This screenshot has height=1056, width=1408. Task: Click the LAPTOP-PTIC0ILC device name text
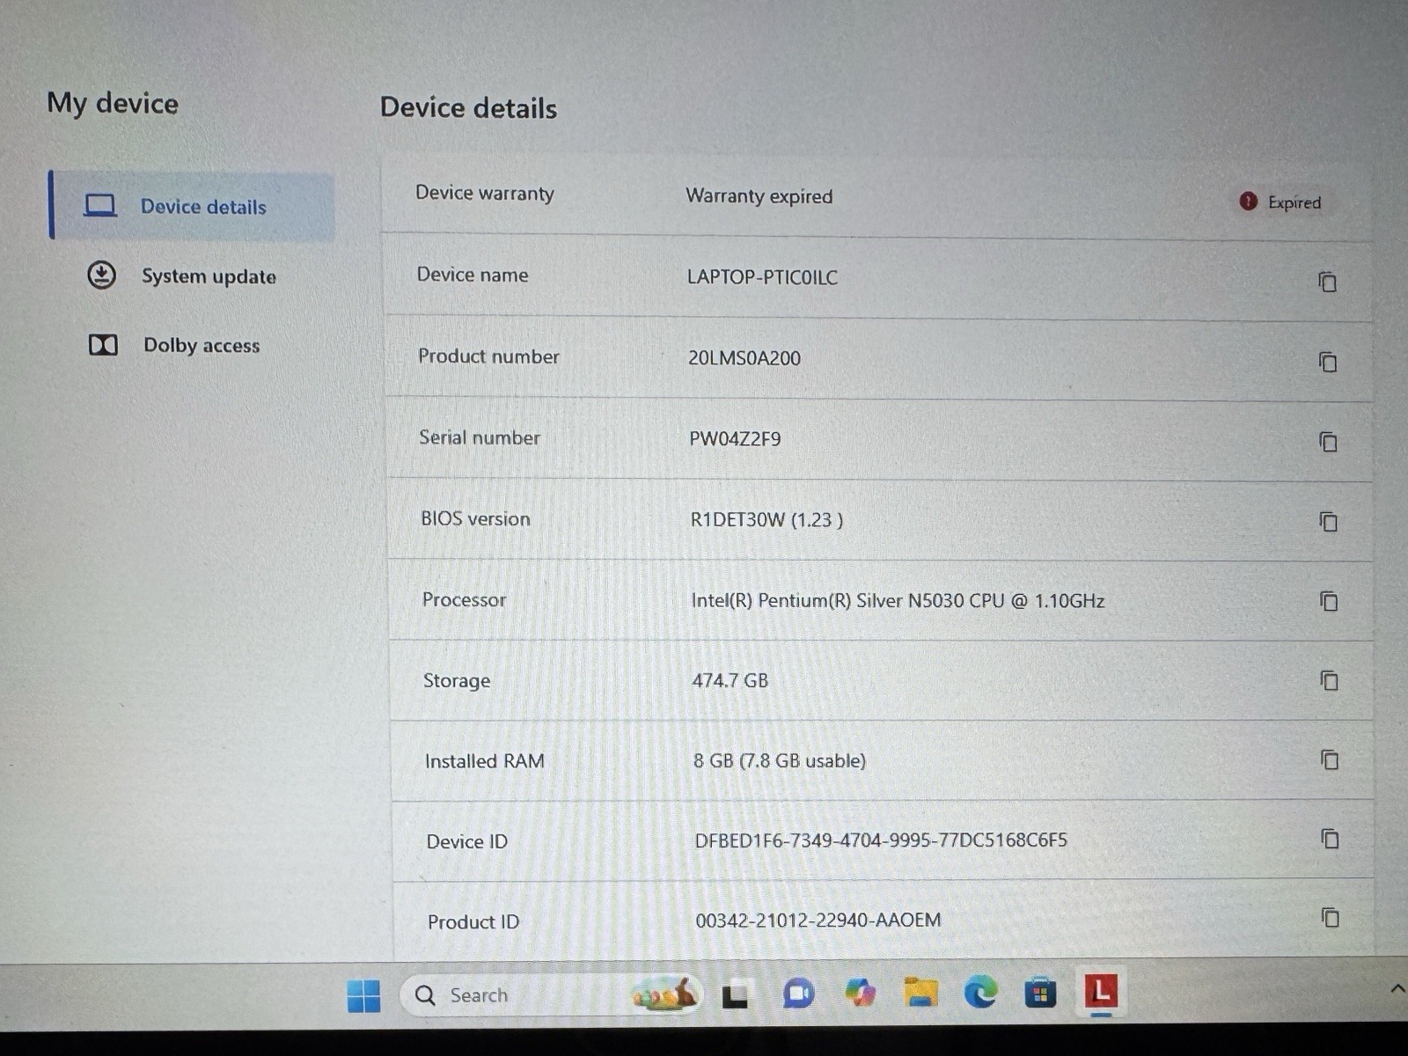[x=762, y=277]
